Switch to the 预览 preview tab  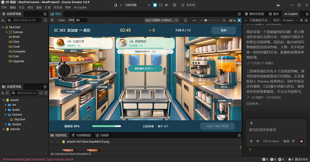[56, 14]
